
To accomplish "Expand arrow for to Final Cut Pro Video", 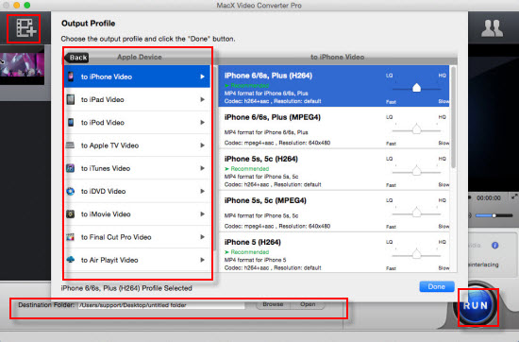I will point(202,237).
